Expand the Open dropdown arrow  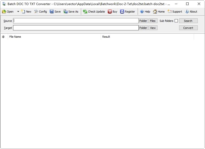18,12
